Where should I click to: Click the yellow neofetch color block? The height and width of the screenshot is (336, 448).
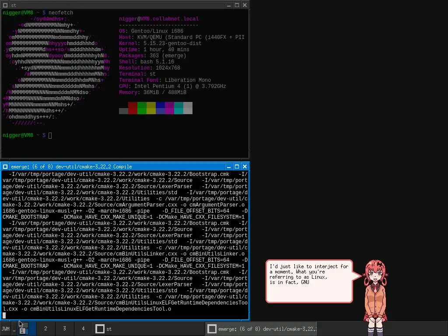[x=151, y=108]
